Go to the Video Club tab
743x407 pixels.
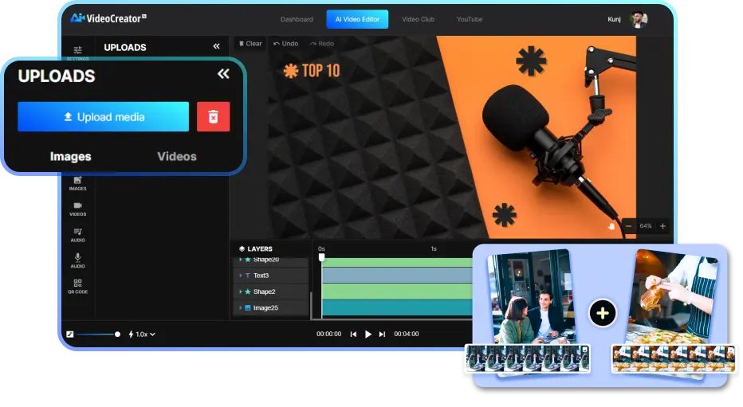click(418, 19)
